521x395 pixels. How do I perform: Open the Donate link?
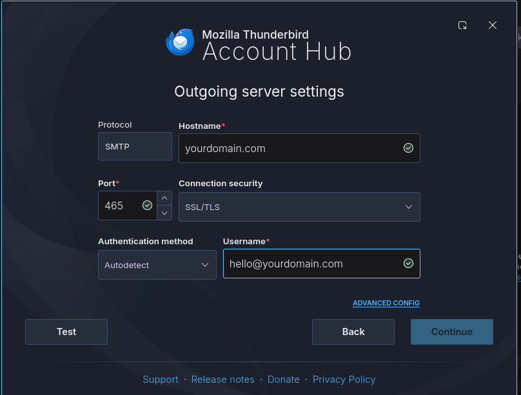coord(284,380)
